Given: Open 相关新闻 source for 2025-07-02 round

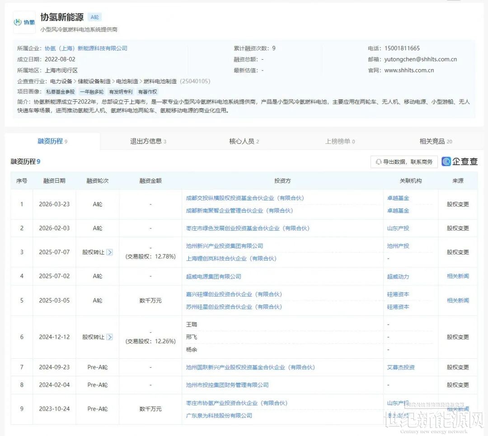Looking at the screenshot, I should 458,276.
